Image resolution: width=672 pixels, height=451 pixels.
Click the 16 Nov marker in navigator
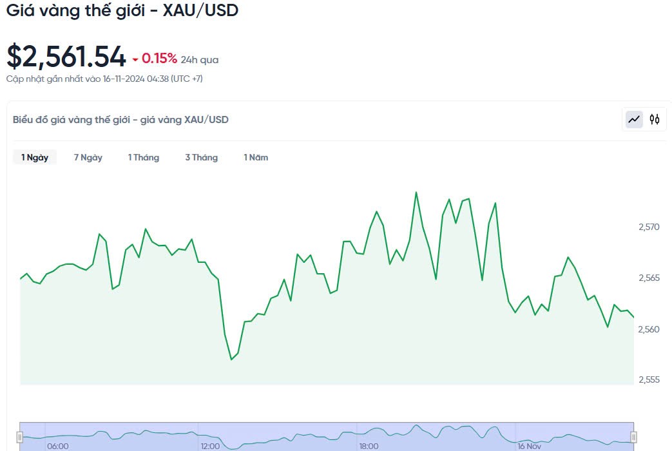(529, 446)
